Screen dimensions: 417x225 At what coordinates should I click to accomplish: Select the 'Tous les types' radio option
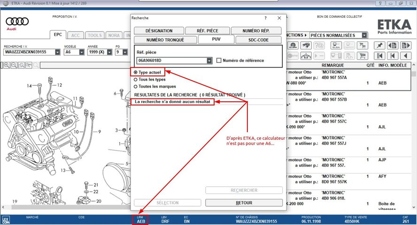tap(136, 80)
